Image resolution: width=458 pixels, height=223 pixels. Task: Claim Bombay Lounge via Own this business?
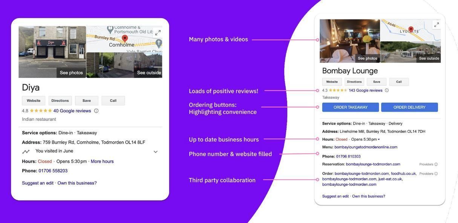pyautogui.click(x=369, y=196)
